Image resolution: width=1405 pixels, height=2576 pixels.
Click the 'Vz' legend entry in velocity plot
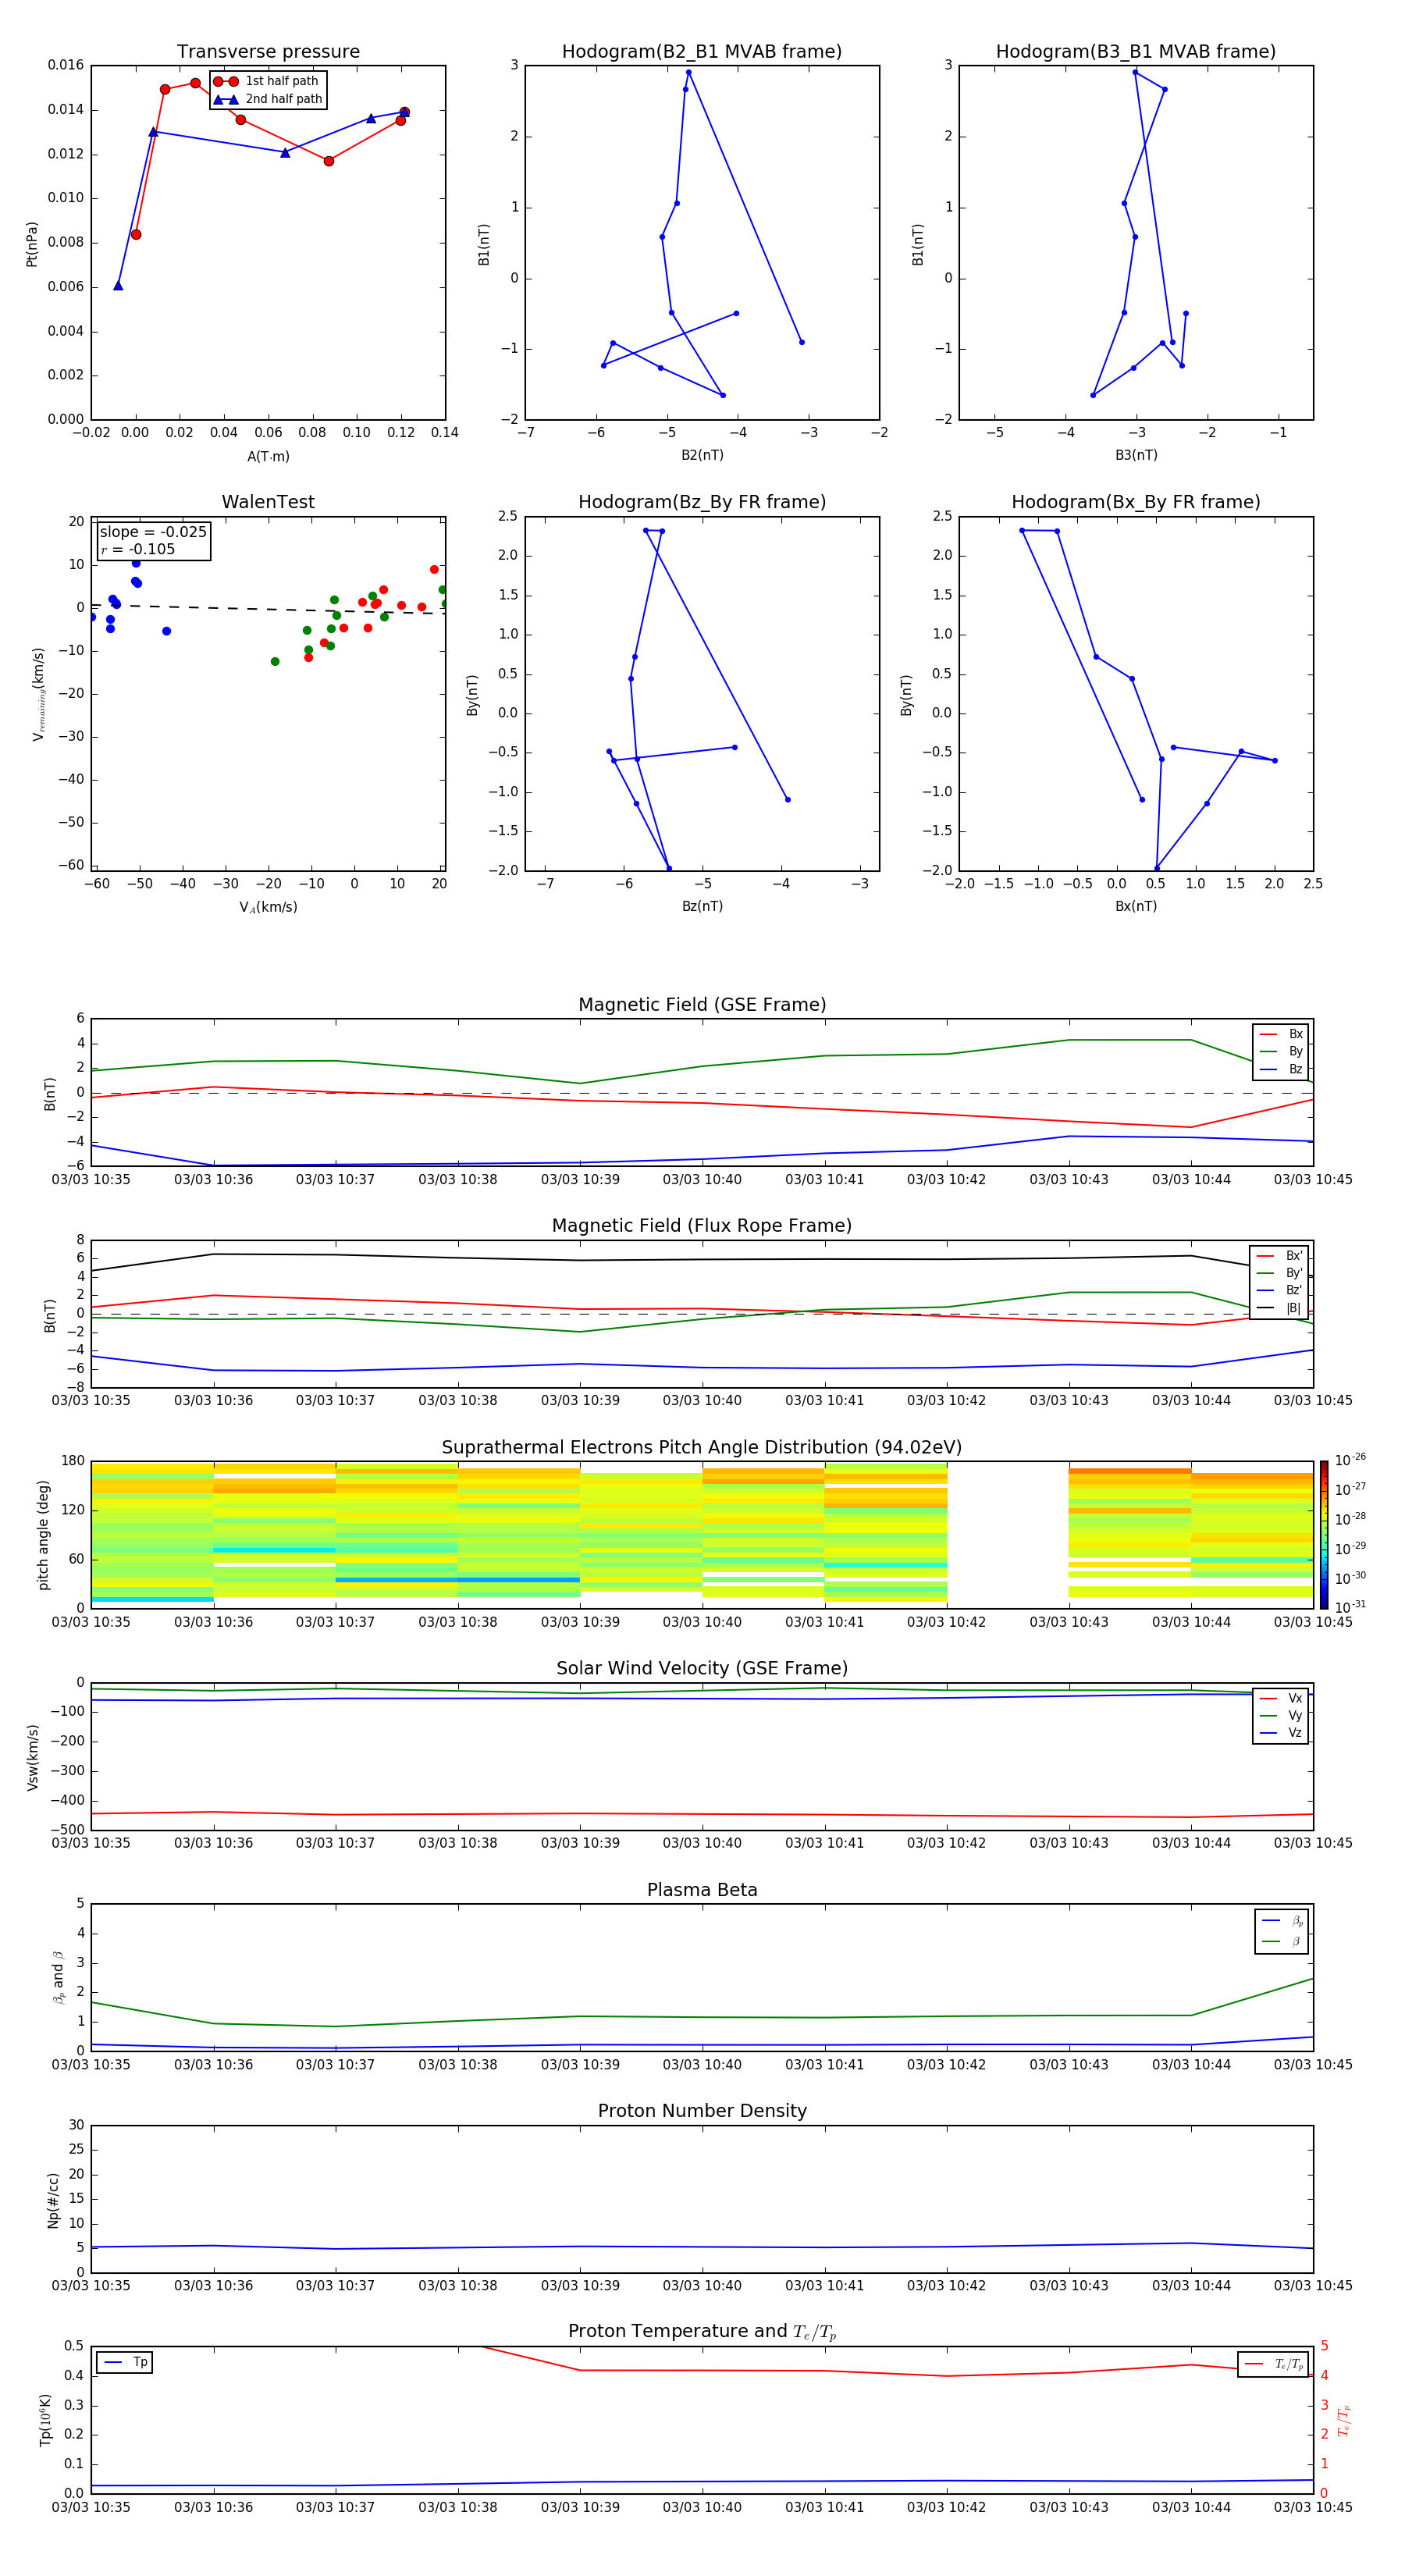click(1282, 1733)
